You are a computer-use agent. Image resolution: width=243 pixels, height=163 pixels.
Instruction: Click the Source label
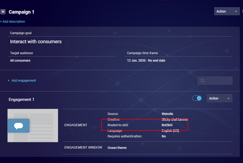(113, 114)
